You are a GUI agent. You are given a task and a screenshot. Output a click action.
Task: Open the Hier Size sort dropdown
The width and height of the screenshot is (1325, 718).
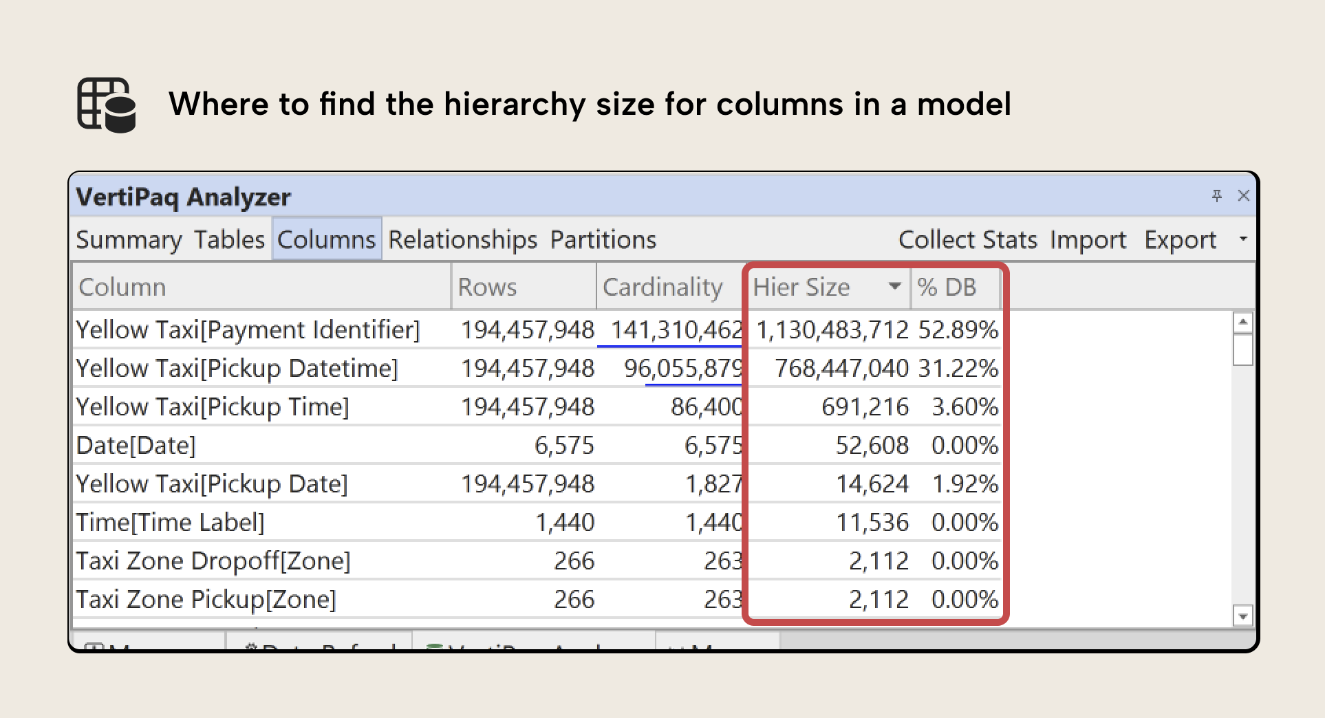click(x=894, y=287)
